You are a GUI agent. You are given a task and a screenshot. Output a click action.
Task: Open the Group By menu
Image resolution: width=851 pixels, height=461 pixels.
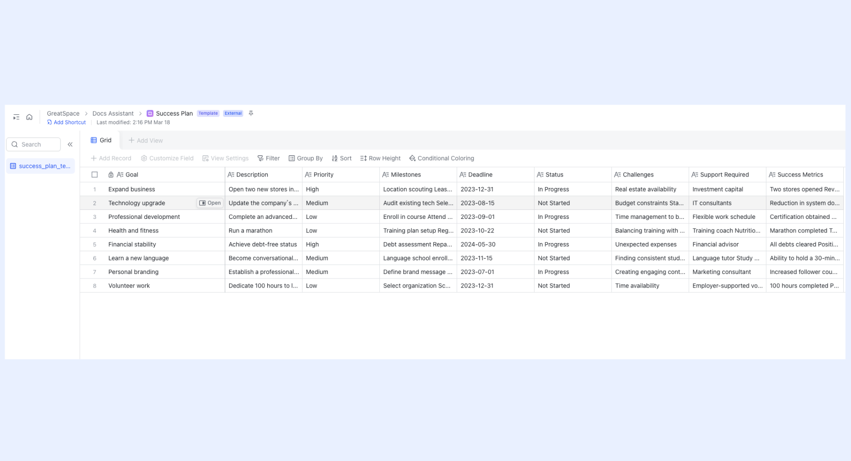pyautogui.click(x=306, y=158)
